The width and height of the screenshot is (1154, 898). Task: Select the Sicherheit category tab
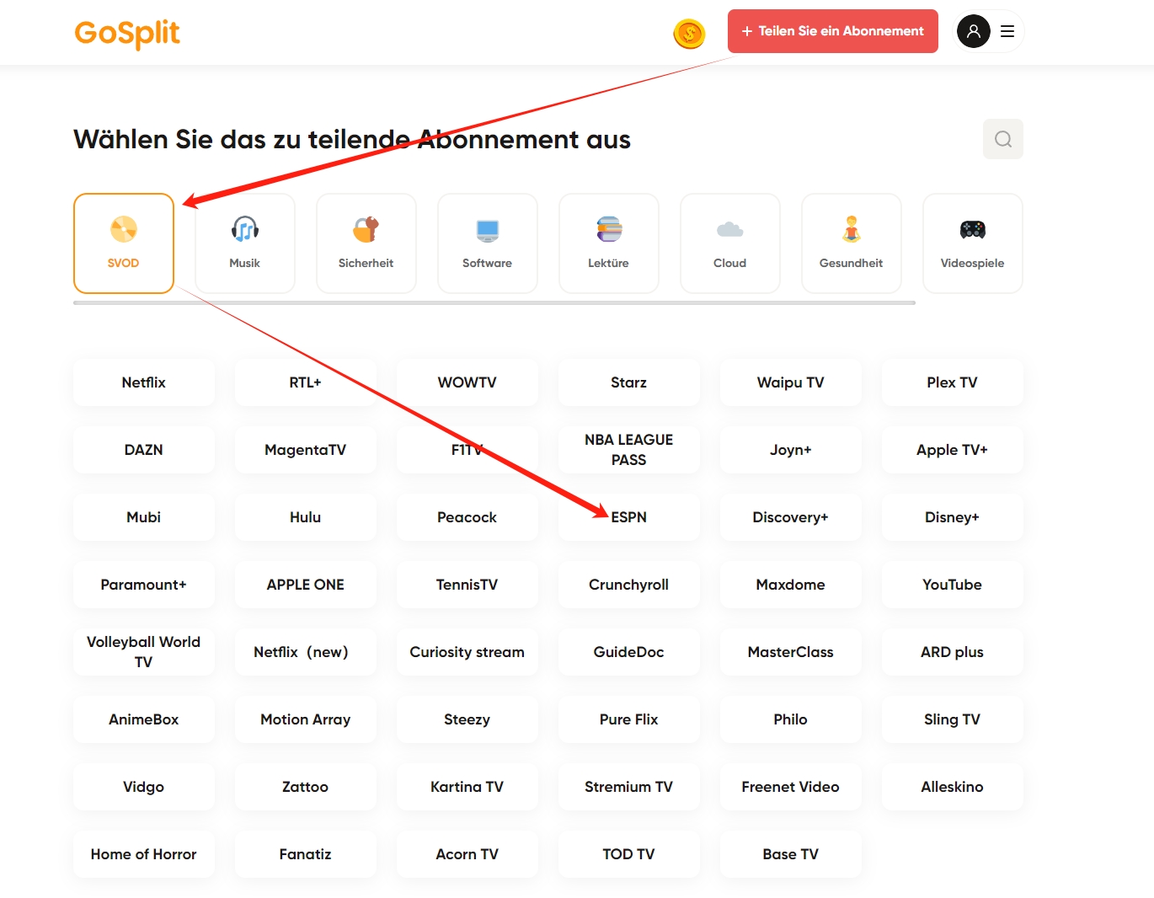[366, 243]
